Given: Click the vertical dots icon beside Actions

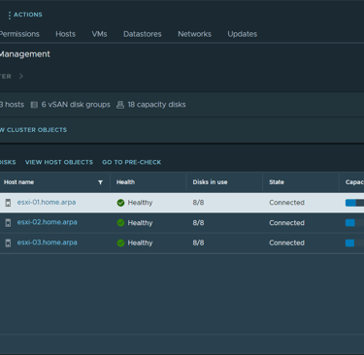Looking at the screenshot, I should (x=10, y=15).
